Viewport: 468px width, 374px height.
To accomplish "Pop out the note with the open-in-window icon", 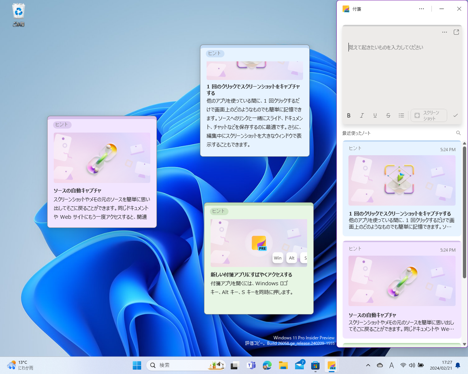I will 456,32.
